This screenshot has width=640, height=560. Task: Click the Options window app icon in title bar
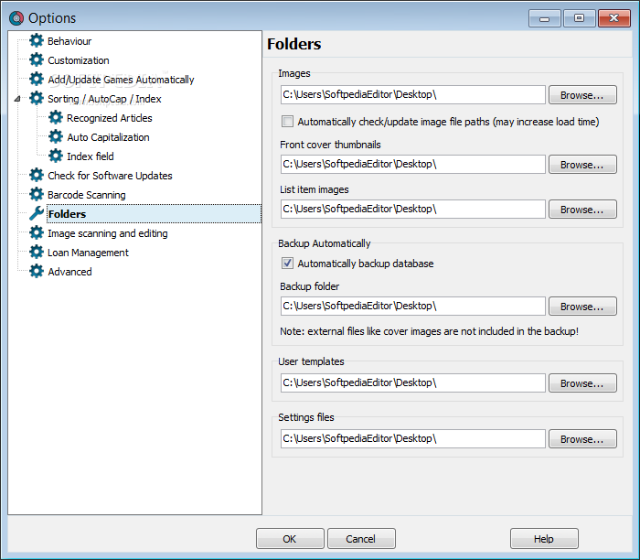[16, 18]
